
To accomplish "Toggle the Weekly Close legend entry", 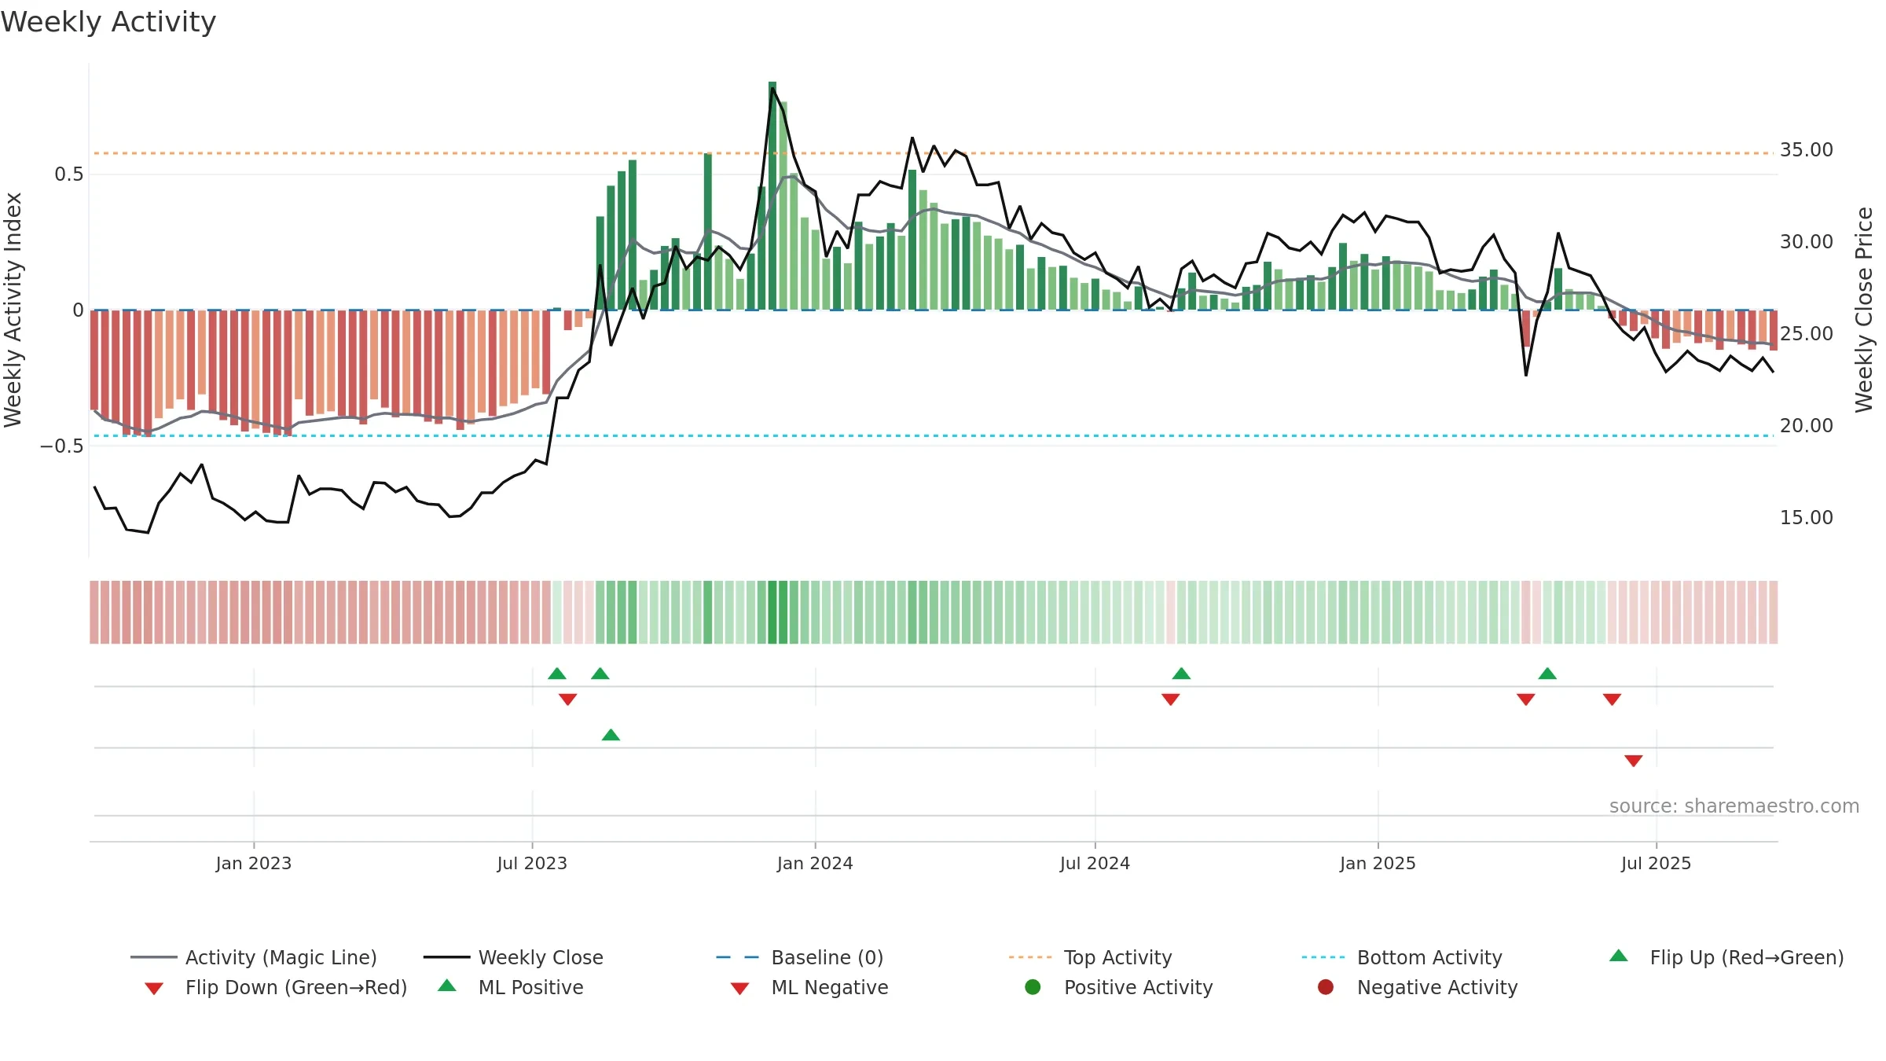I will (513, 957).
